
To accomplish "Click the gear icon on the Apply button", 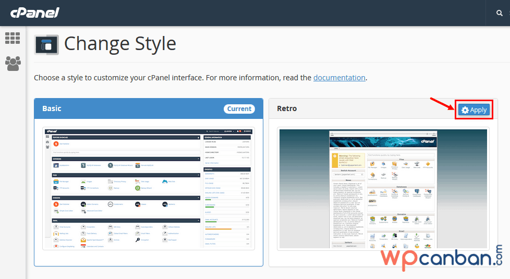I will (465, 110).
